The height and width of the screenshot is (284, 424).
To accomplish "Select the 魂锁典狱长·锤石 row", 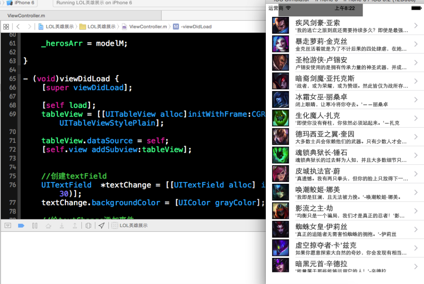I will (345, 155).
